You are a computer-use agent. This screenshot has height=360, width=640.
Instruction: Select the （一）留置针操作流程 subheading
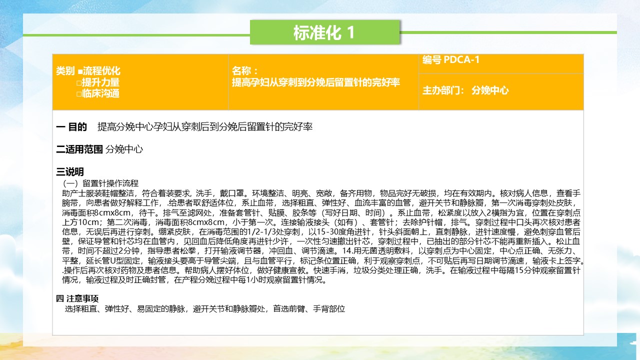coord(99,183)
